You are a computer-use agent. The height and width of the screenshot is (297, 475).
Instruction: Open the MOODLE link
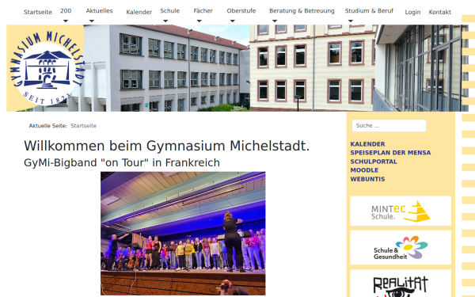coord(364,170)
